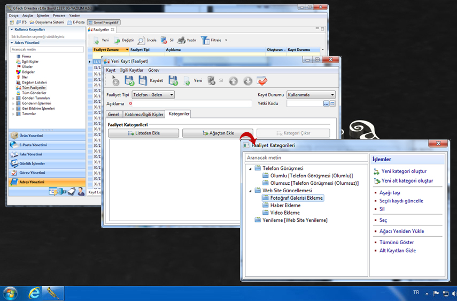Select the Haber Ekleme category
The width and height of the screenshot is (457, 301).
coord(285,205)
